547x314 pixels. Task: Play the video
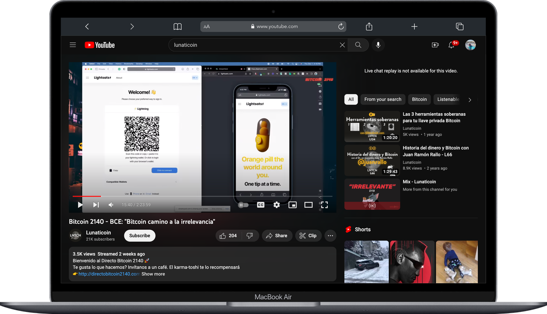pos(80,205)
